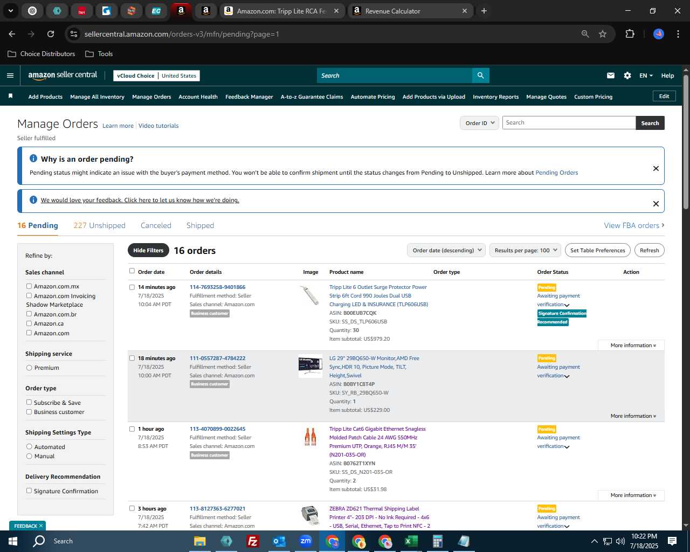Viewport: 690px width, 552px height.
Task: Open the Feedback Manager menu item
Action: click(x=249, y=97)
